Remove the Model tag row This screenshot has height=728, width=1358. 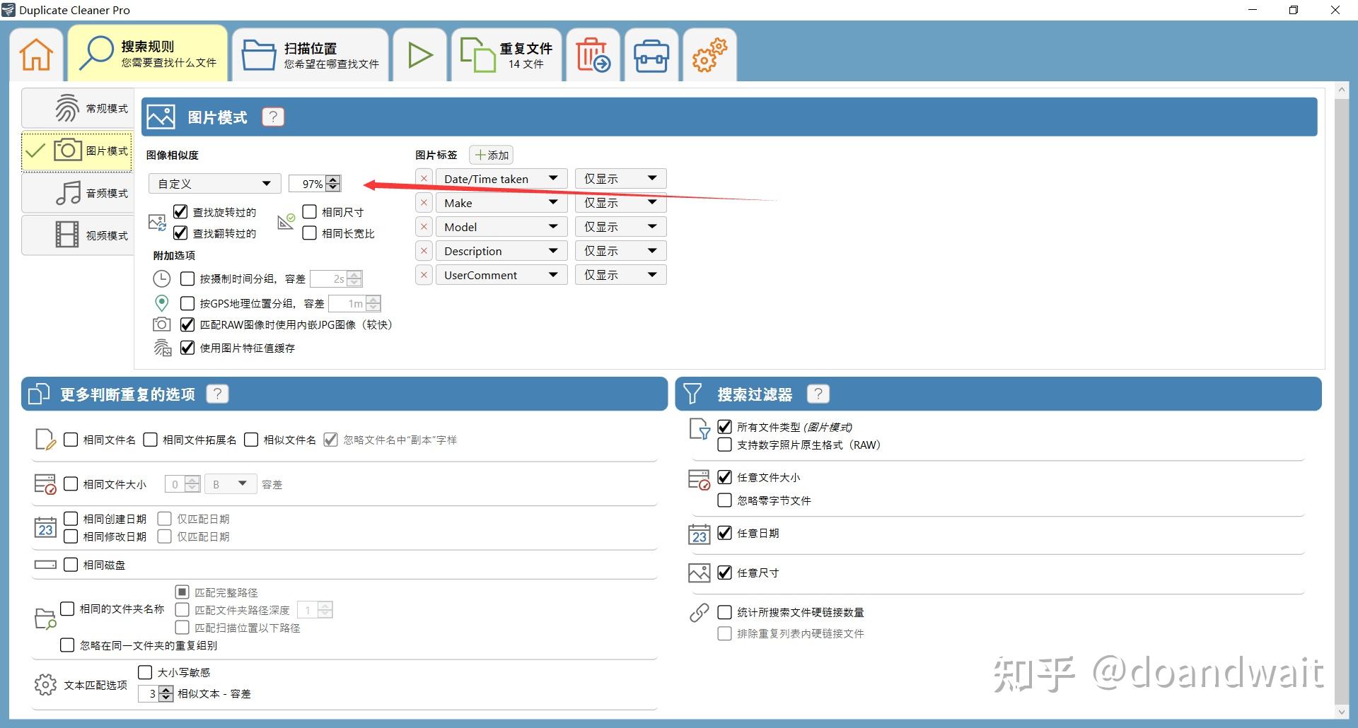pos(424,227)
